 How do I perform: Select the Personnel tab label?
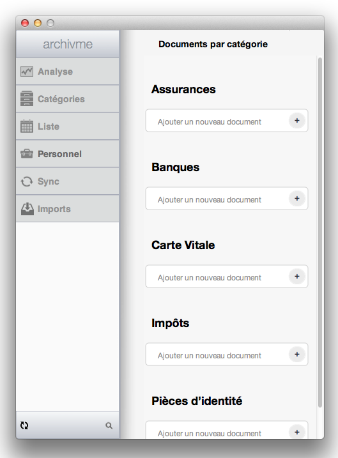59,154
